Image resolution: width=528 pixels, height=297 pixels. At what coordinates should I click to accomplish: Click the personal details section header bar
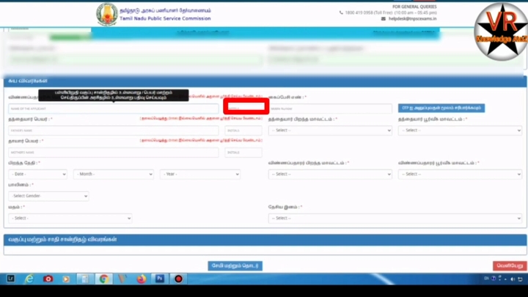265,81
